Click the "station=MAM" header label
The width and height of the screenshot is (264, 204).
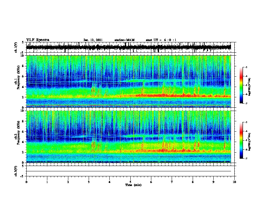point(124,40)
